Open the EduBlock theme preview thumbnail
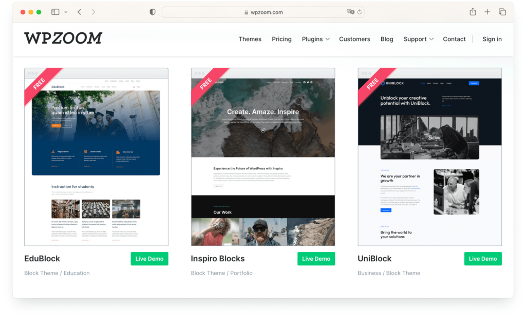 click(96, 157)
